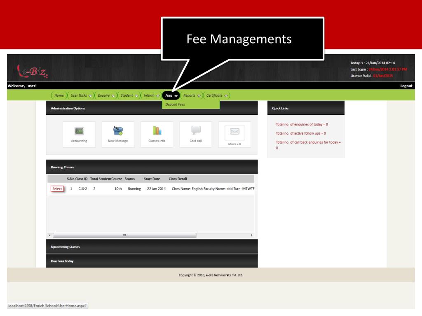Expand the Inform dropdown arrow
This screenshot has height=316, width=422.
point(158,96)
